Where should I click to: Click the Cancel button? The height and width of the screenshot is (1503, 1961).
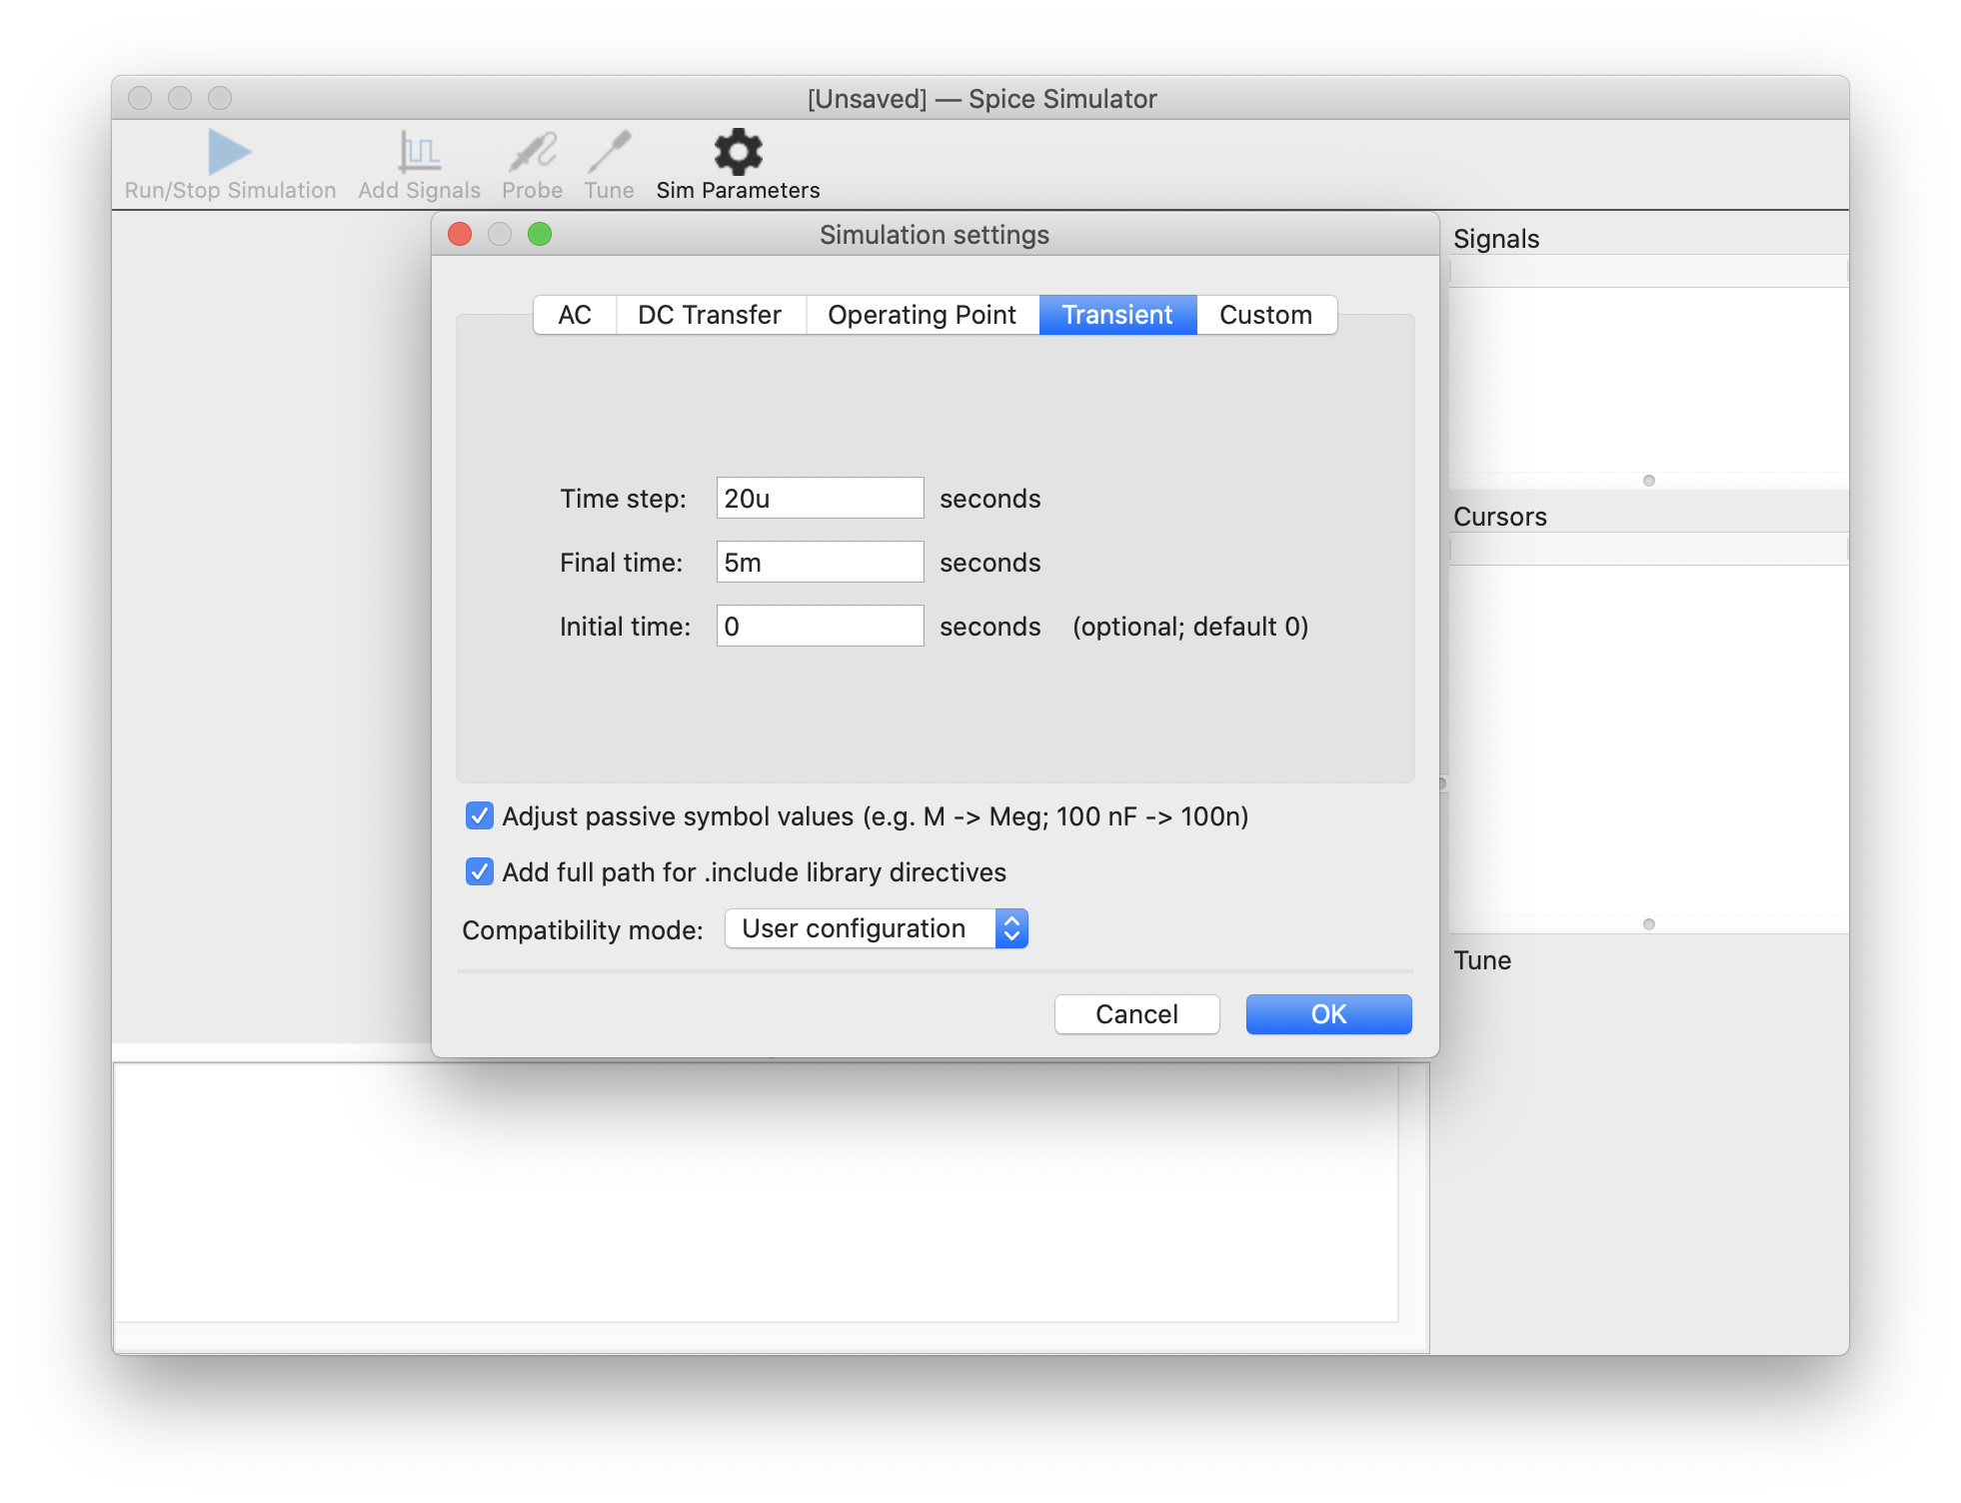pos(1136,1014)
